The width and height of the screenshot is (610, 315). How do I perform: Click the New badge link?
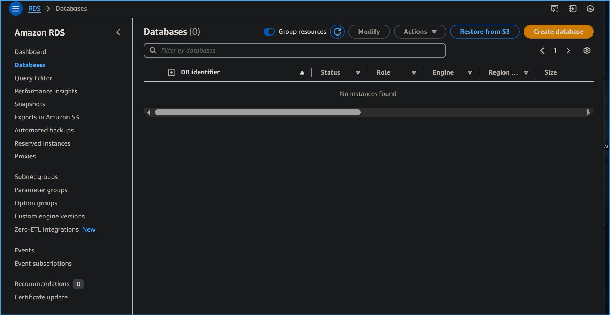click(x=89, y=230)
